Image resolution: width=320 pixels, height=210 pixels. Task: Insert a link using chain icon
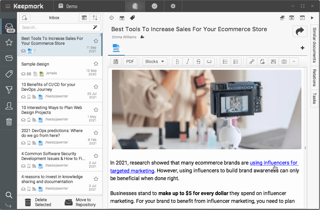(252, 62)
